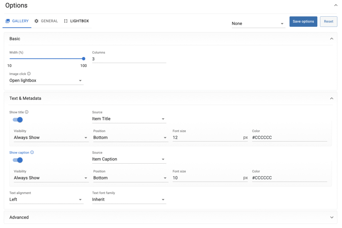Switch to the General tab
The height and width of the screenshot is (228, 342).
coord(46,21)
